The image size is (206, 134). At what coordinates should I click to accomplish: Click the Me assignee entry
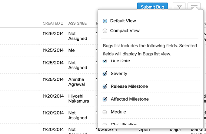pos(71,50)
